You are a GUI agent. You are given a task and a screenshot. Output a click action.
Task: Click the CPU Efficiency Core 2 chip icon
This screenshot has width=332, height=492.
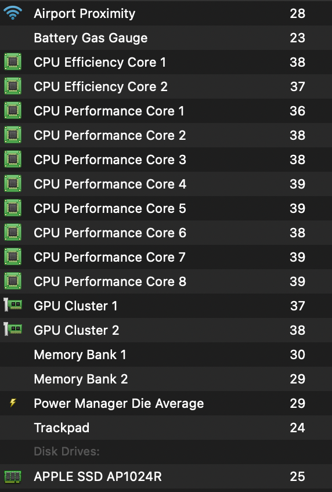tap(13, 86)
